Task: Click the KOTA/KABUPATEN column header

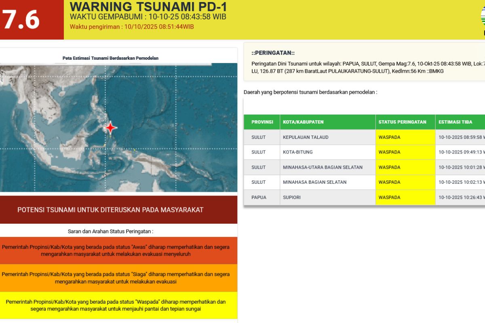Action: [x=303, y=122]
